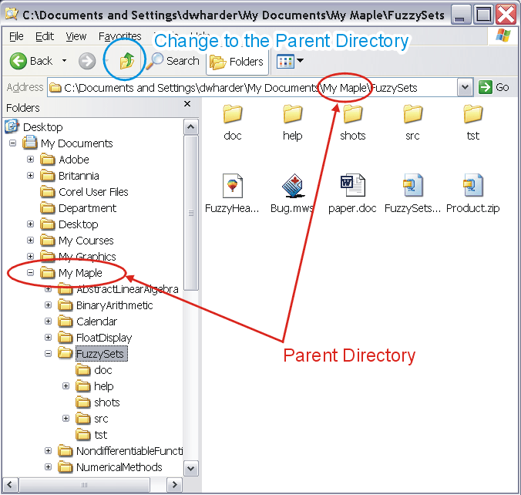Open the tst folder in file pane

pos(472,123)
